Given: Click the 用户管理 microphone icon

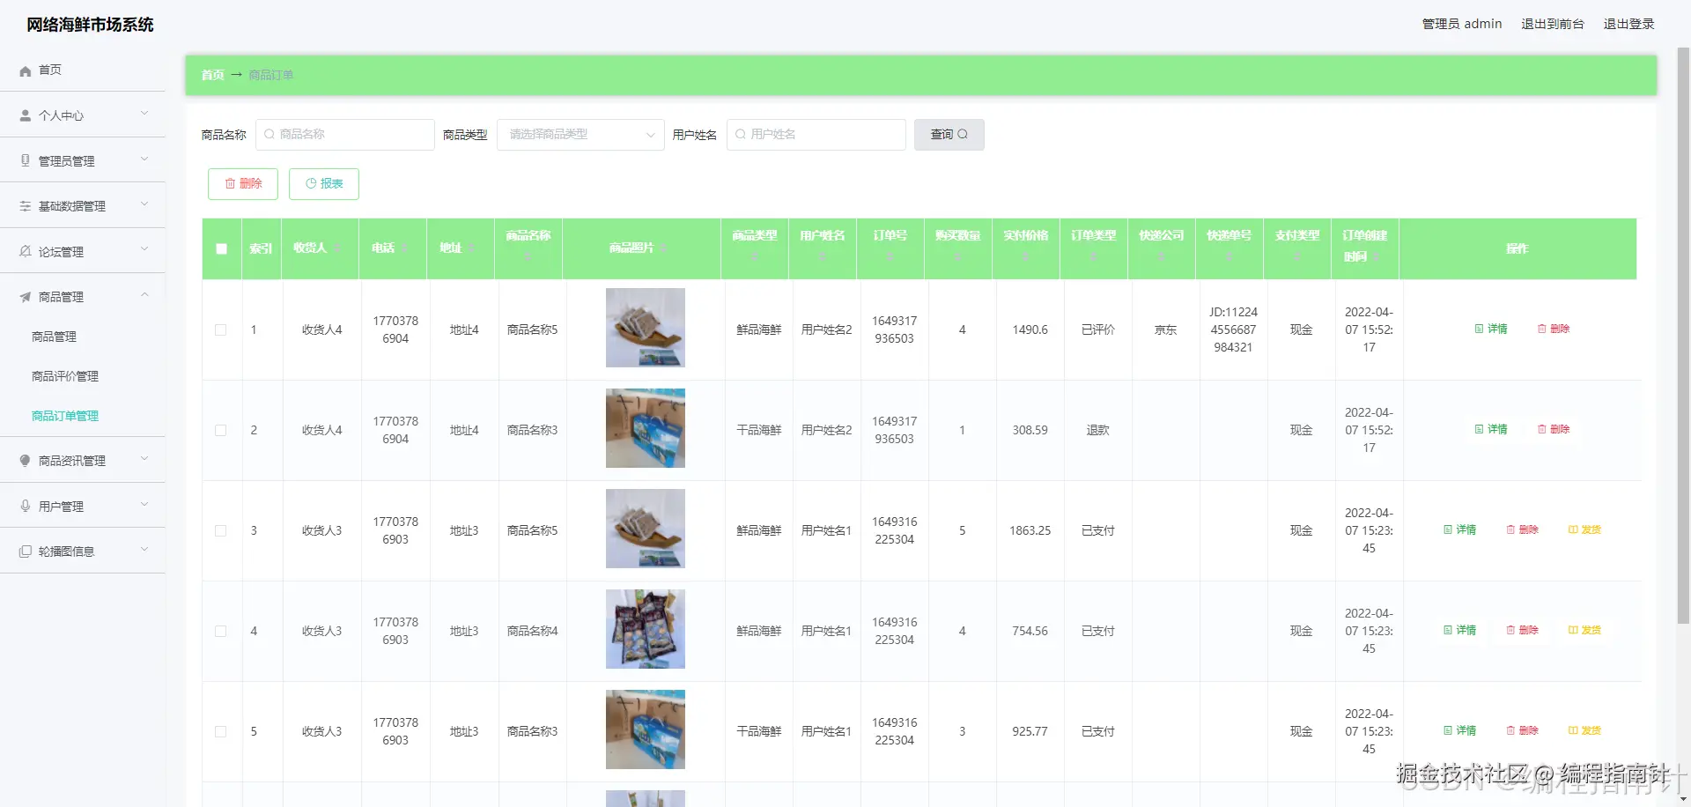Looking at the screenshot, I should point(26,506).
